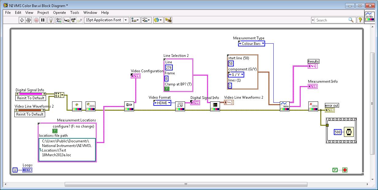
Task: Select the wait constant 500
Action: pos(337,132)
